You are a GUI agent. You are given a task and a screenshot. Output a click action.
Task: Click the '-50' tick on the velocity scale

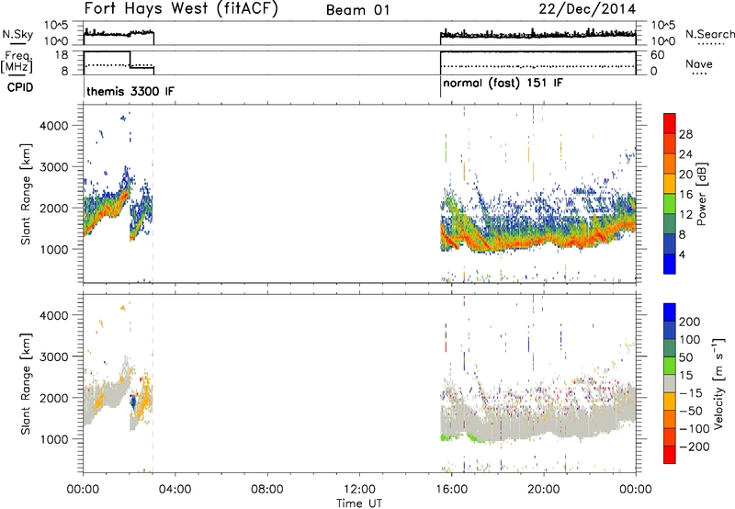tap(691, 411)
